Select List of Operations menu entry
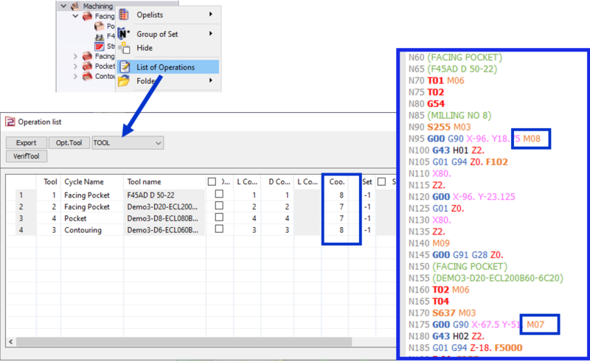 click(x=166, y=67)
